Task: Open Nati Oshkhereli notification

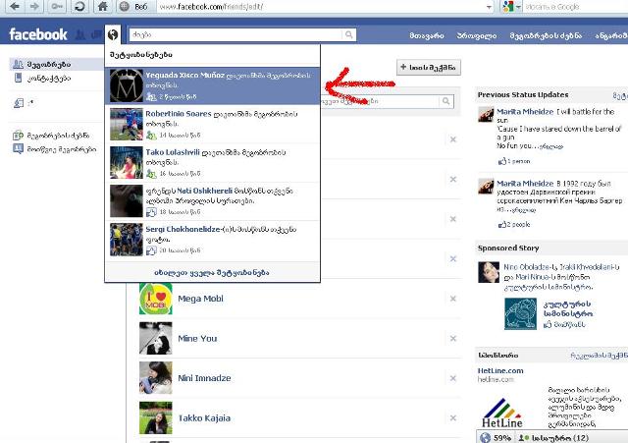Action: coord(212,201)
